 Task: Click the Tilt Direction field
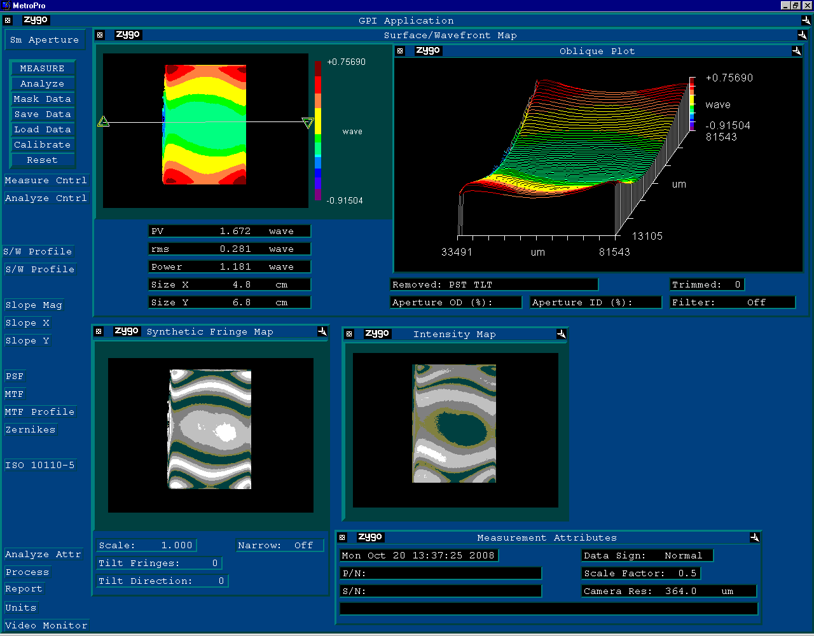point(162,581)
